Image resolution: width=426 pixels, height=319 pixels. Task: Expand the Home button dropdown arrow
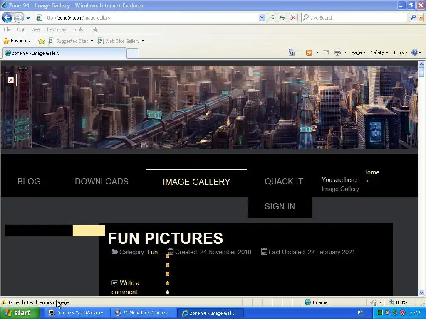[x=300, y=52]
